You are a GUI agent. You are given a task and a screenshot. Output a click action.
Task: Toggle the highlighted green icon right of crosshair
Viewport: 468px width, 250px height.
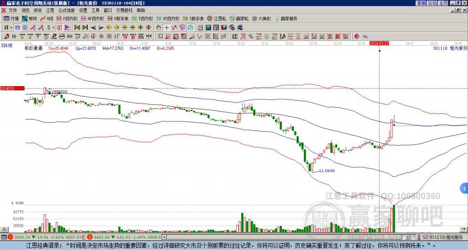191,28
